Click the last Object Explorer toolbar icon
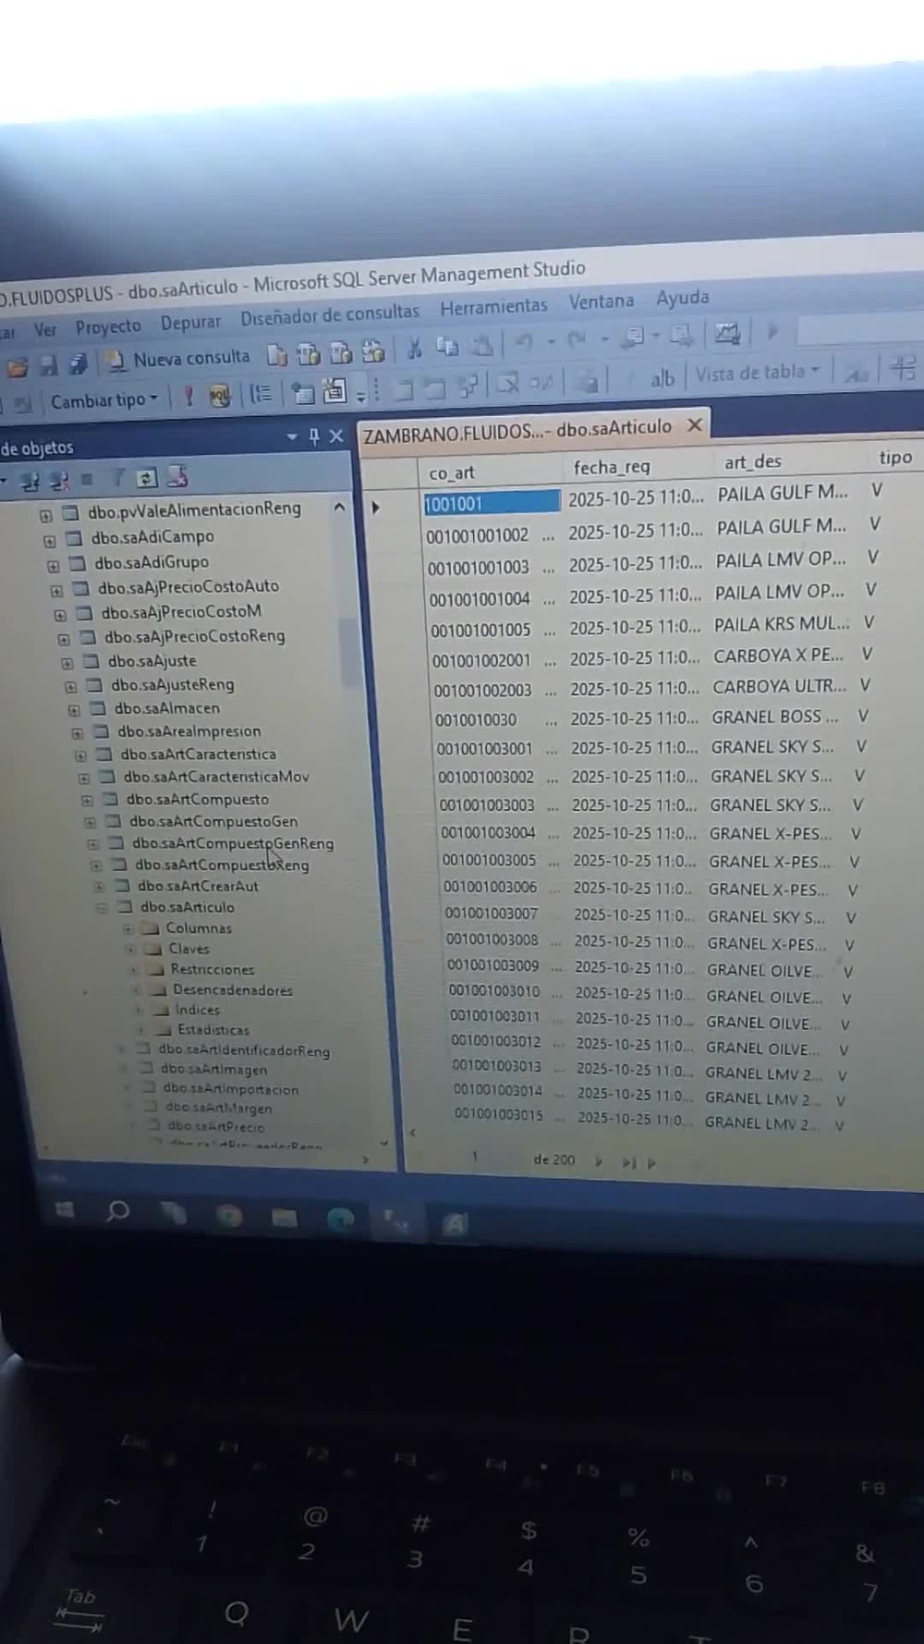The image size is (924, 1644). click(x=177, y=476)
